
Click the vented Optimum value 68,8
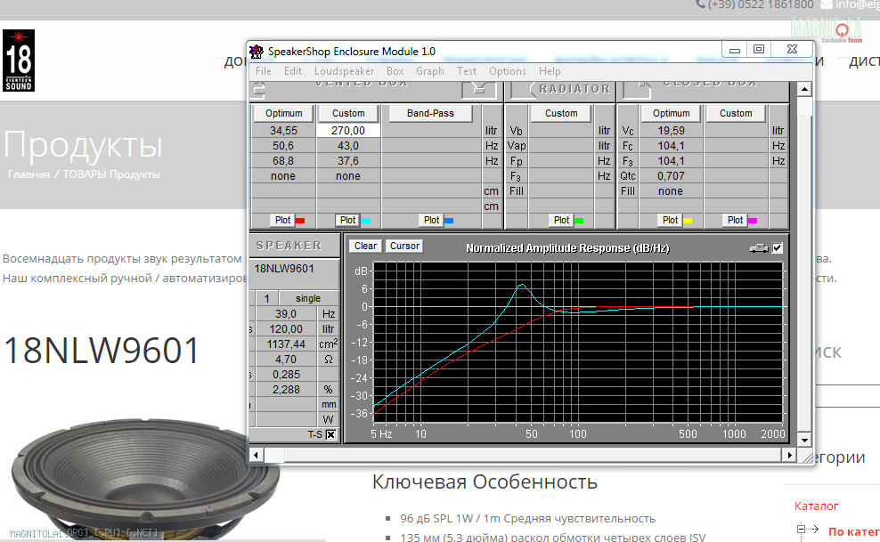pos(283,161)
